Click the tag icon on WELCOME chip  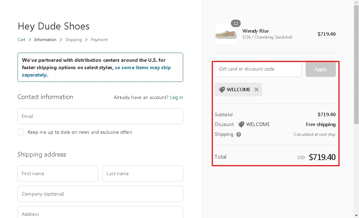coord(222,90)
